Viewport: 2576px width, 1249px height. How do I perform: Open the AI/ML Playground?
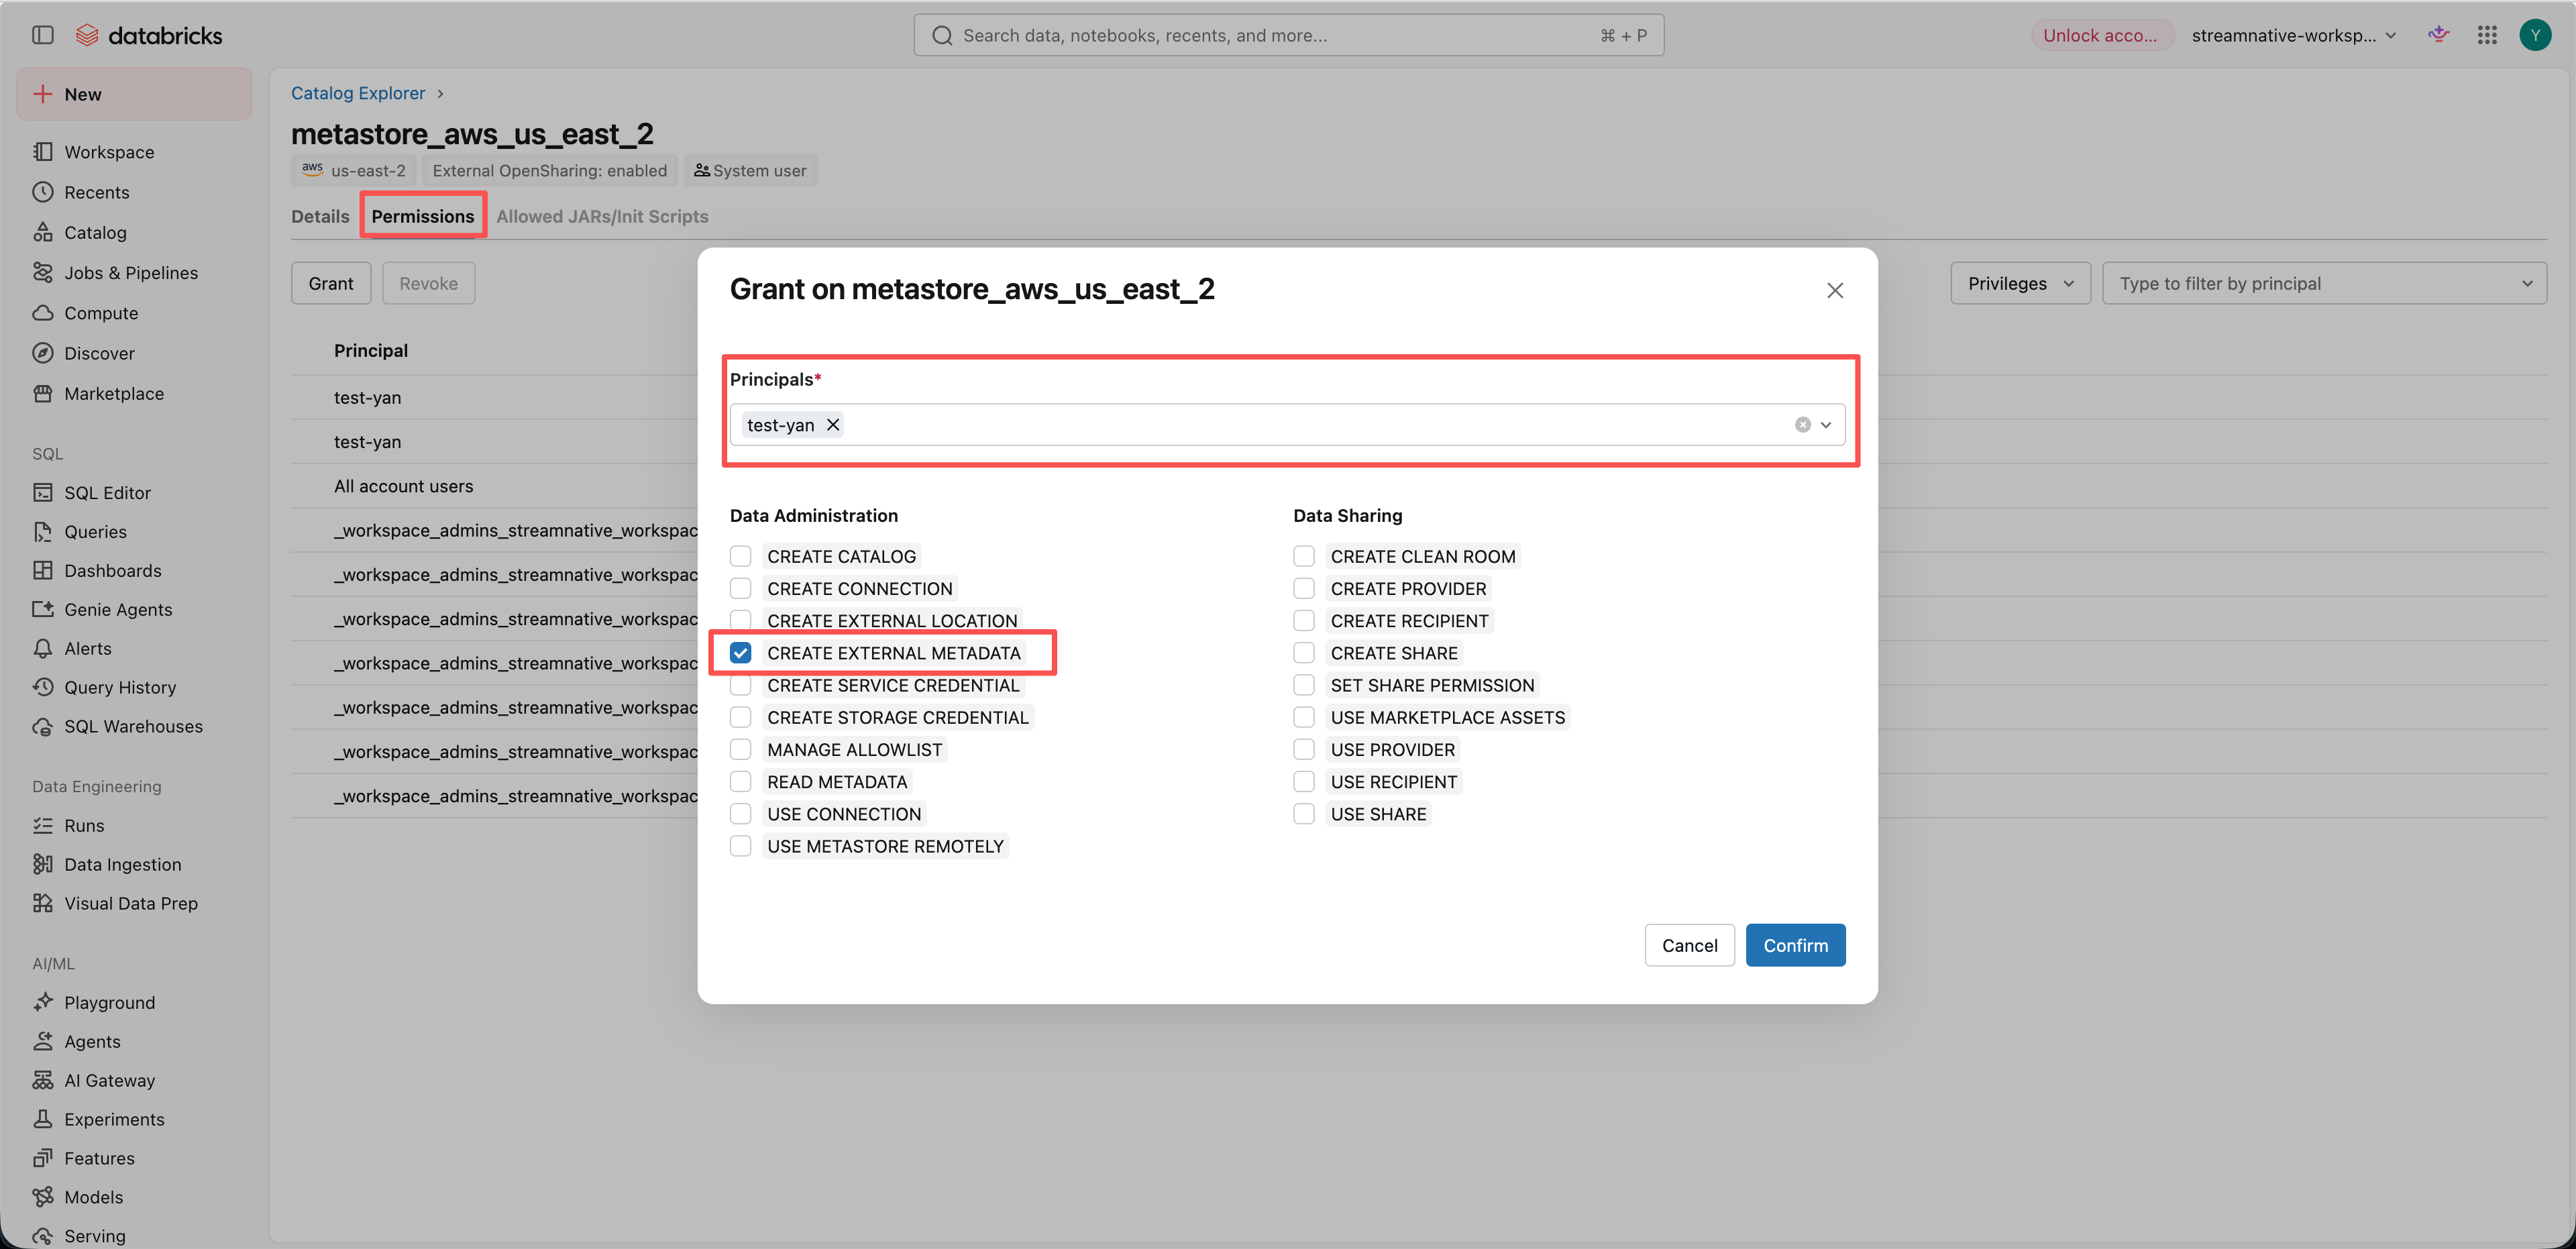pos(109,1002)
